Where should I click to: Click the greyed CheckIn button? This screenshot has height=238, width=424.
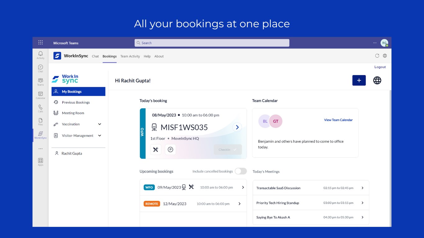228,150
